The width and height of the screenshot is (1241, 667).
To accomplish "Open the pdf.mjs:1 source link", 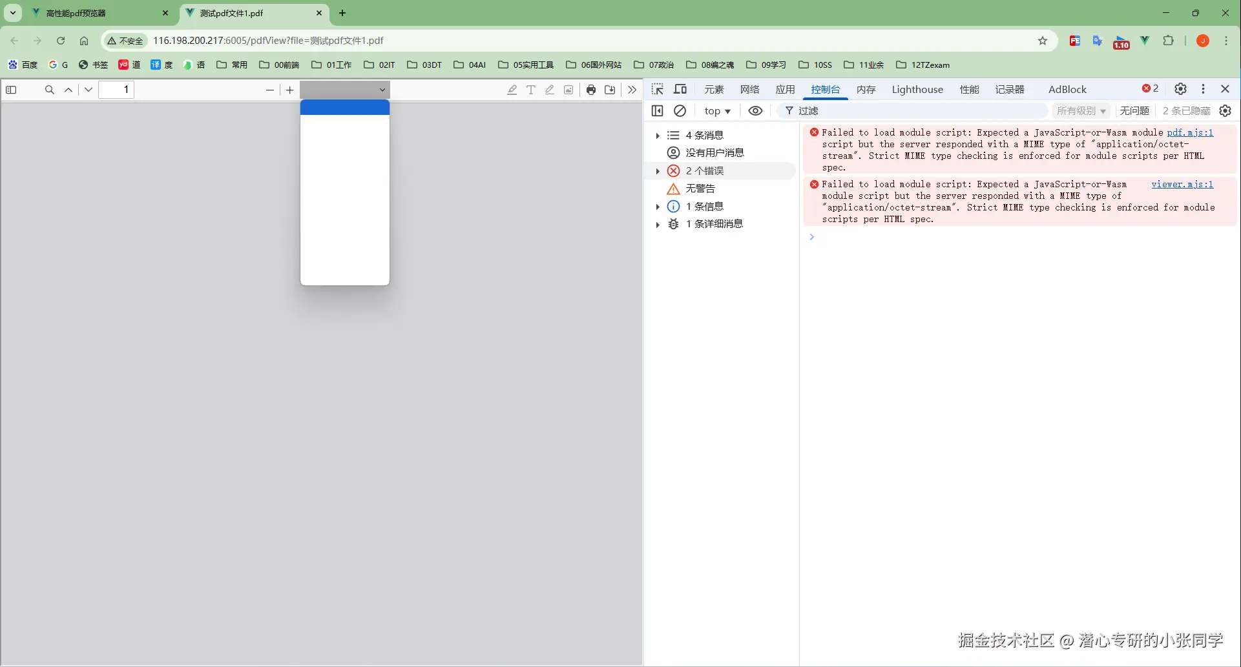I will click(1190, 132).
